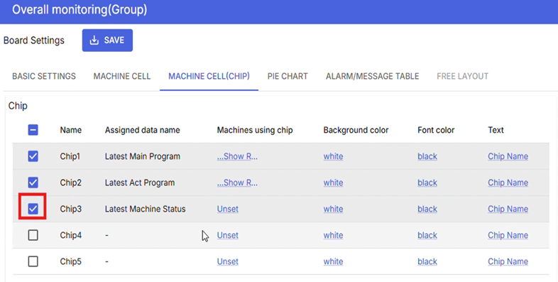Change Chip4 font color black link
The image size is (558, 282).
tap(427, 235)
